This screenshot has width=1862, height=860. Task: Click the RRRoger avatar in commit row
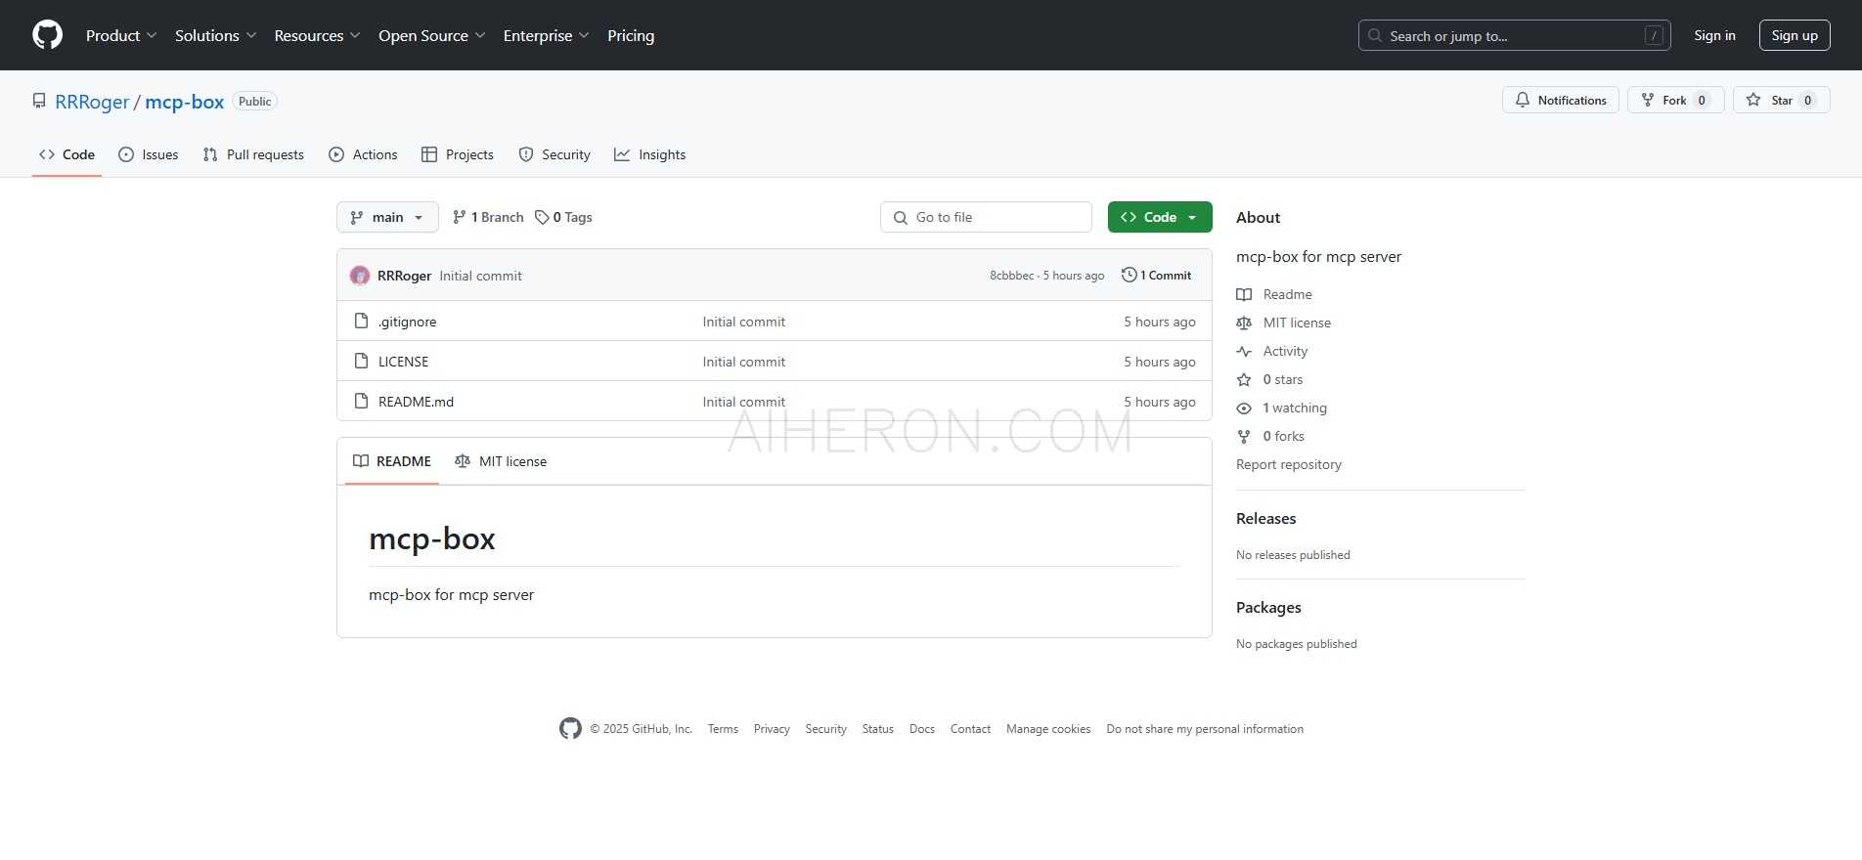(360, 276)
